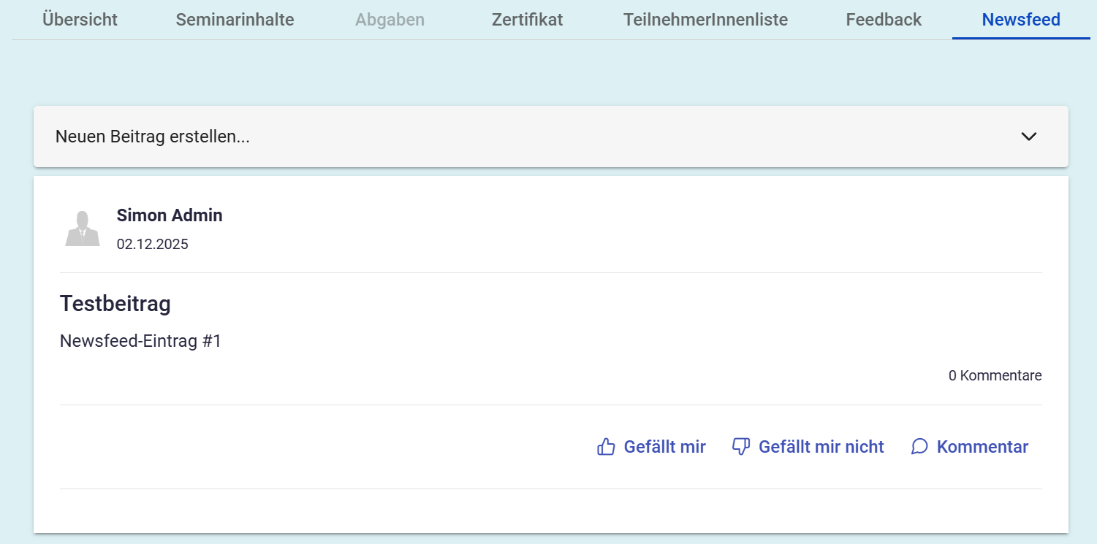Viewport: 1097px width, 544px height.
Task: Open the TeilnehmerInnenliste tab
Action: click(x=705, y=20)
